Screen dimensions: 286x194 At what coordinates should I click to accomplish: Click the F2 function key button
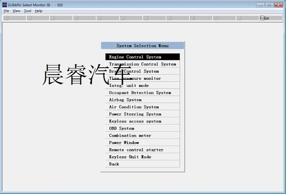[x=38, y=18]
